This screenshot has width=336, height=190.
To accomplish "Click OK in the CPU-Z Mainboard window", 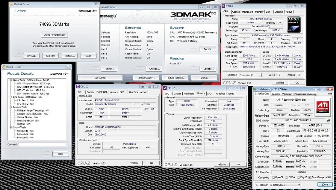I will pyautogui.click(x=151, y=163).
